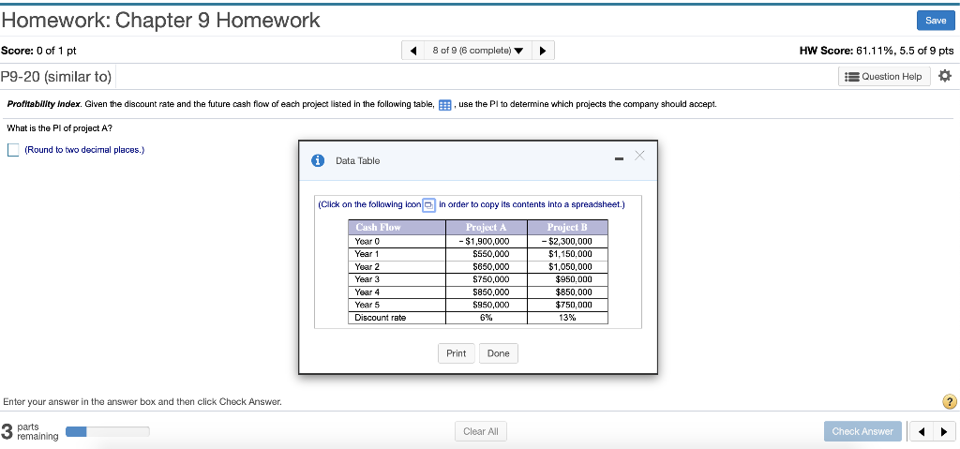Screen dimensions: 960x449
Task: Click the Done button
Action: click(499, 353)
